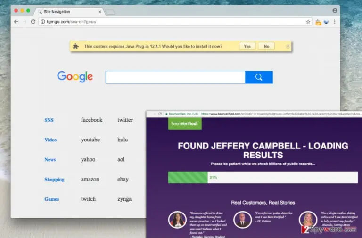Click the browser back arrow
The height and width of the screenshot is (238, 362).
[16, 22]
